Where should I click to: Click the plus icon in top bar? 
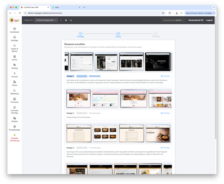click(x=61, y=20)
